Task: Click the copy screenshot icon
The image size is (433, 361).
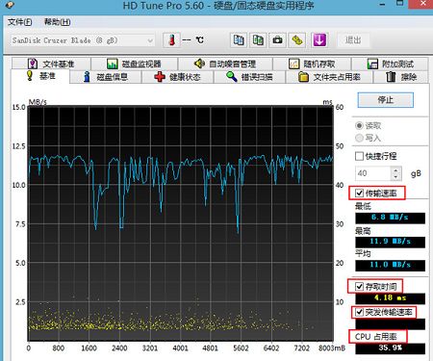Action: (x=258, y=40)
